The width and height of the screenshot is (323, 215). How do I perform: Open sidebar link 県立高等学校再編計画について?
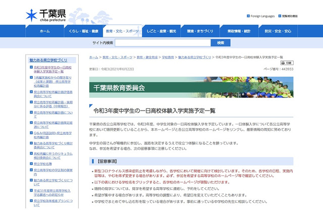(x=53, y=115)
